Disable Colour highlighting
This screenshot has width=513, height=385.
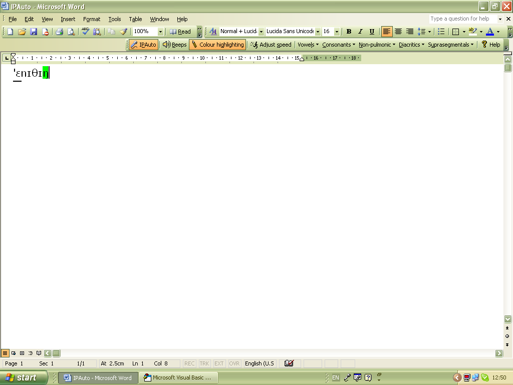click(x=217, y=45)
